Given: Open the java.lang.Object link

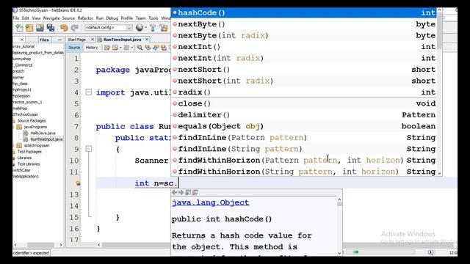Looking at the screenshot, I should [211, 202].
